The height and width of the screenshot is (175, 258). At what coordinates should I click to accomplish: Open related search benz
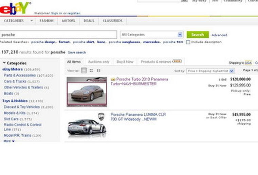pyautogui.click(x=101, y=42)
